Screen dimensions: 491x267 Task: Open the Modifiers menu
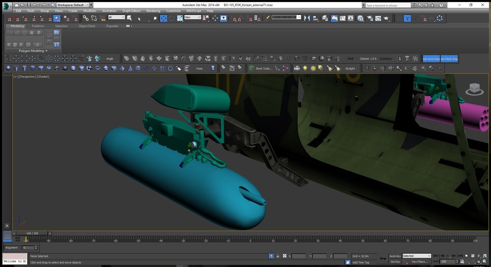pyautogui.click(x=89, y=10)
